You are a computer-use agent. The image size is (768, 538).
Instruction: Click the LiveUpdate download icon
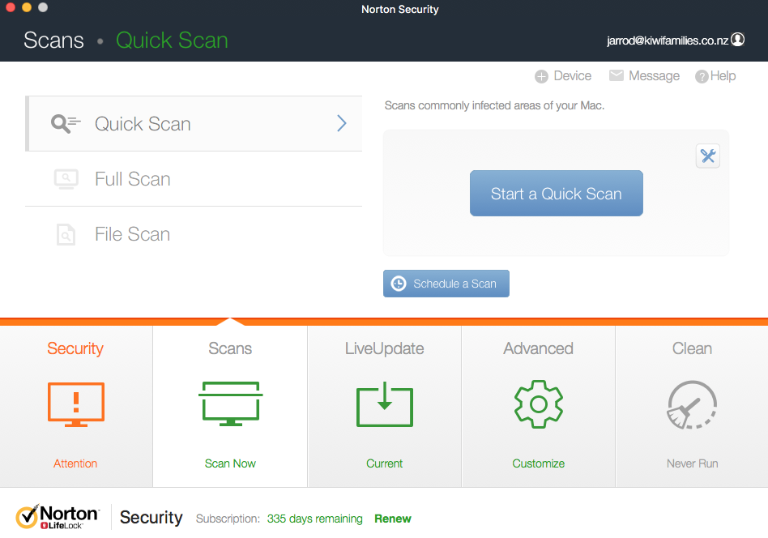coord(384,405)
